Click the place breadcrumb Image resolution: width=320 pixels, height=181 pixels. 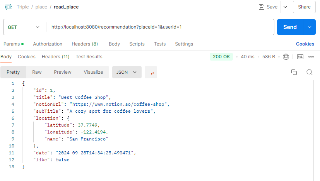(x=41, y=7)
